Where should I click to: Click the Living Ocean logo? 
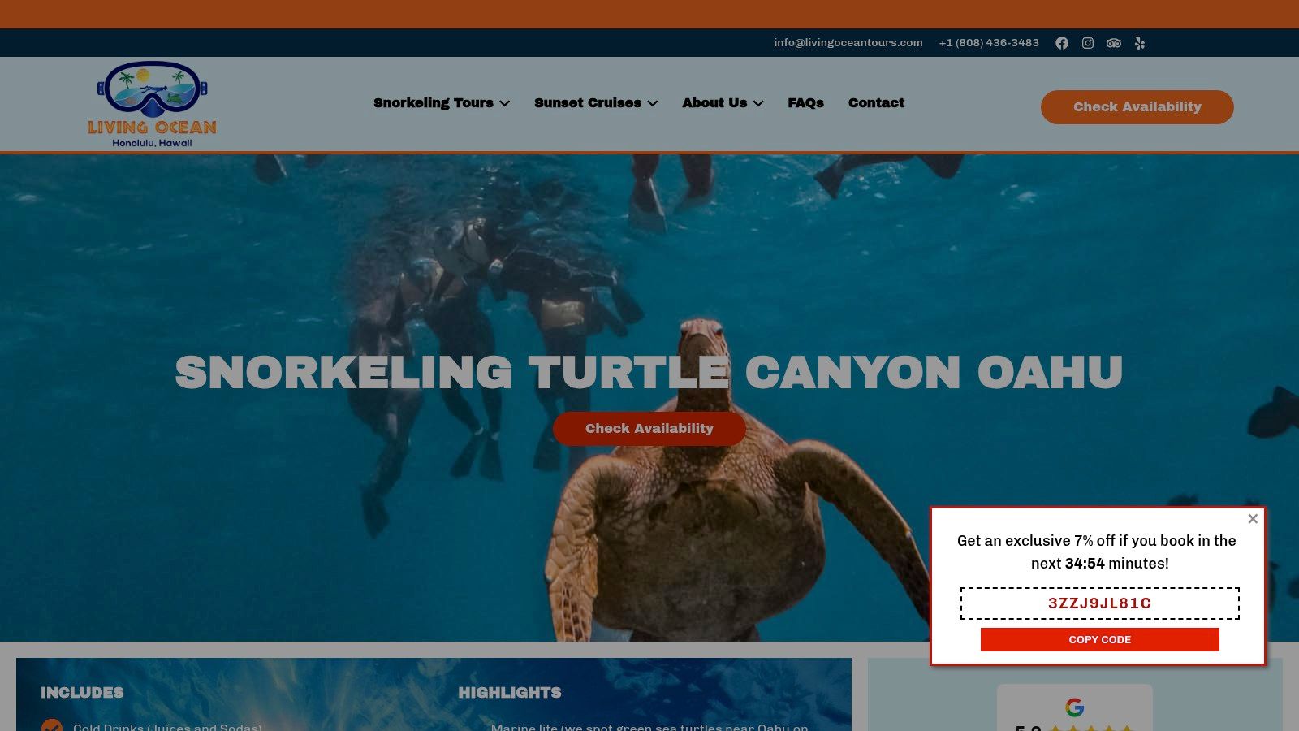point(152,104)
